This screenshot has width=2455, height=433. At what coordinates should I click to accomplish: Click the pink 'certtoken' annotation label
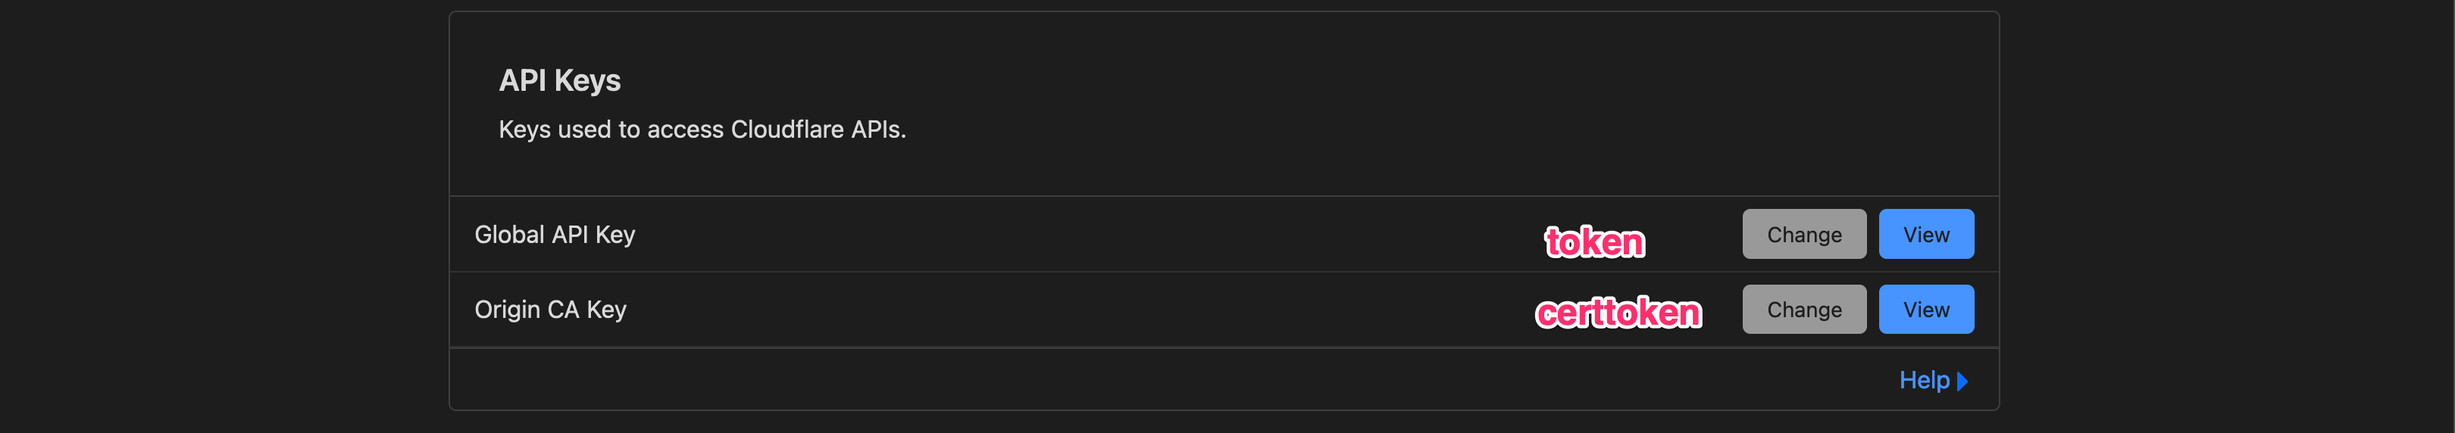[1617, 312]
